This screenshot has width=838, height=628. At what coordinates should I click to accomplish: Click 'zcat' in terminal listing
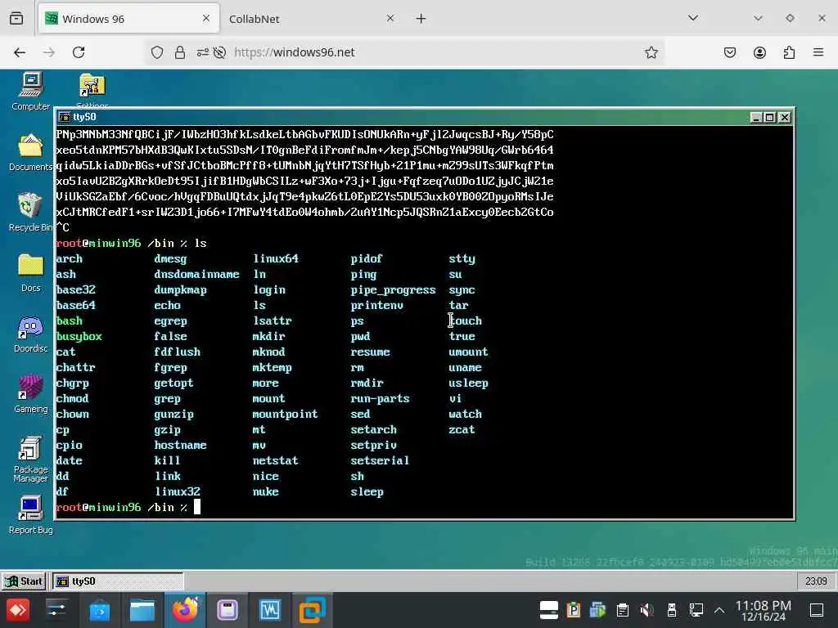462,430
